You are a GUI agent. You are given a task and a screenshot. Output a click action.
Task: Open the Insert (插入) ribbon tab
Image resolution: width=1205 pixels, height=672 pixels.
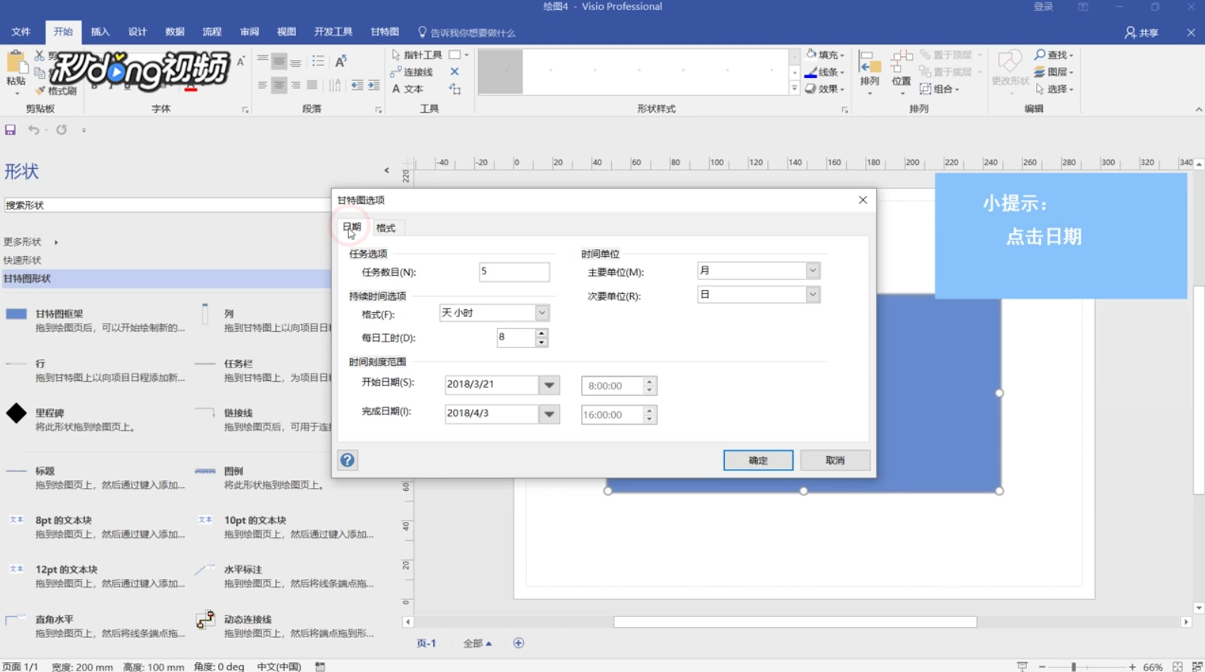click(100, 32)
